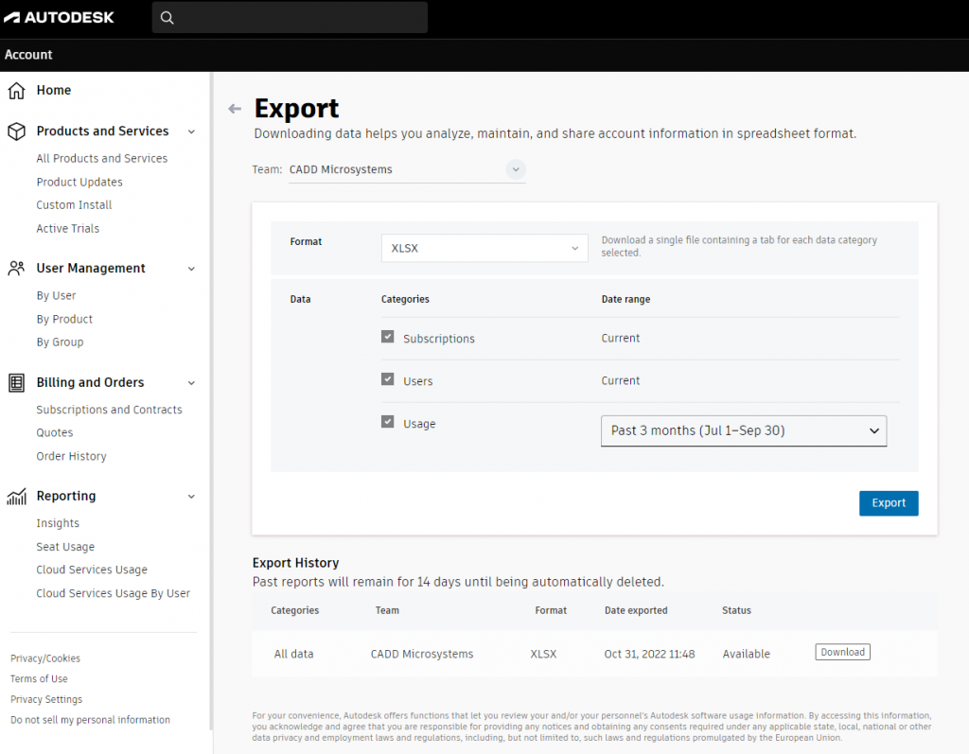The height and width of the screenshot is (754, 969).
Task: Open Do not sell my personal information
Action: click(90, 719)
